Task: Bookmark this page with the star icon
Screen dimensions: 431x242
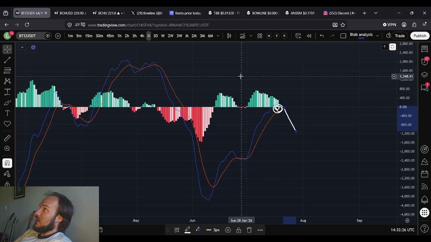Action: pos(343,25)
